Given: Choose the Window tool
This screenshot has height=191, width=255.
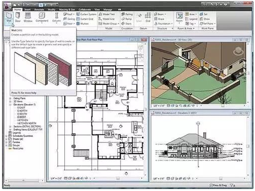Looking at the screenshot, I should 28,18.
